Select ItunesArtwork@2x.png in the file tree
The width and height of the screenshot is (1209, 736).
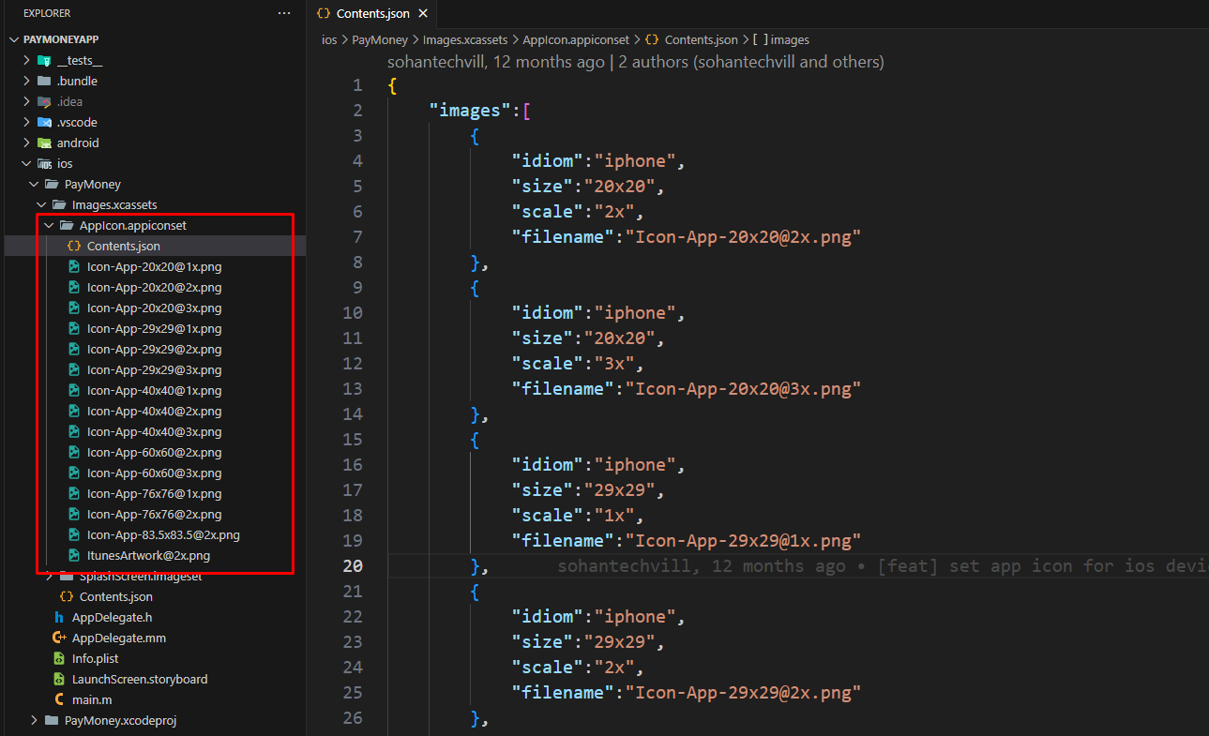(x=147, y=556)
